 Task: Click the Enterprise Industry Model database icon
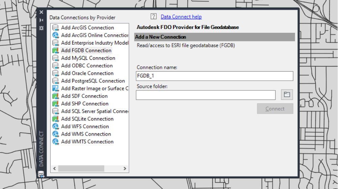[56, 43]
